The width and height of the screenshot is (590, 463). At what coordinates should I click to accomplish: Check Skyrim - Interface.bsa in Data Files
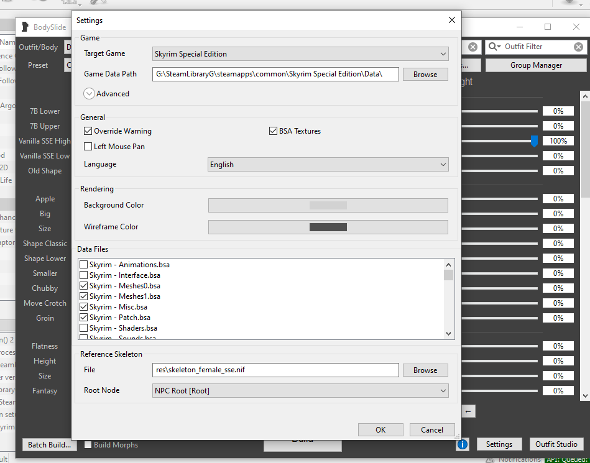pyautogui.click(x=83, y=275)
